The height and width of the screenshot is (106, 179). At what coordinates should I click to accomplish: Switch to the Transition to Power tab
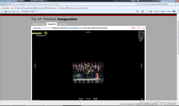(39, 24)
